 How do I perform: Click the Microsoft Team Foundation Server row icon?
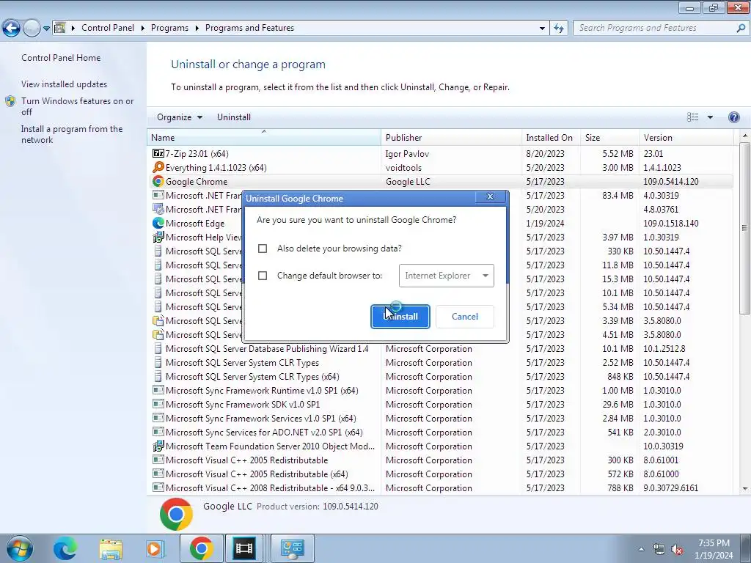[158, 446]
